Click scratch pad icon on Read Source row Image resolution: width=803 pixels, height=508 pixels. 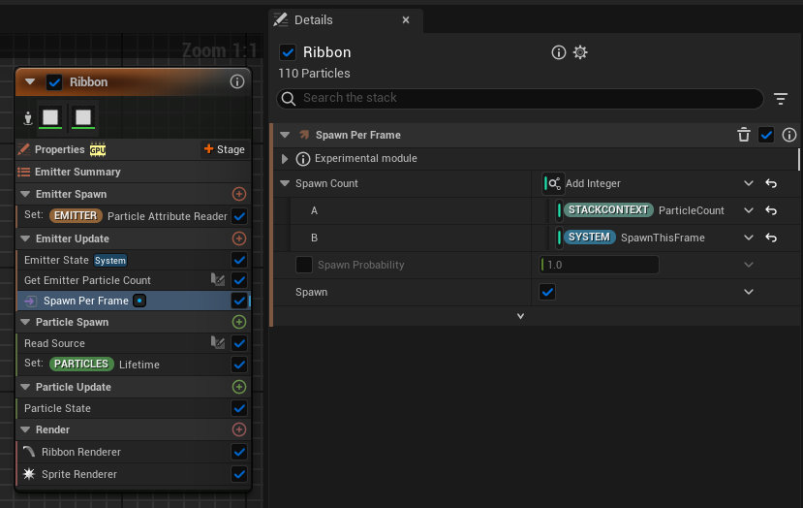(x=218, y=343)
